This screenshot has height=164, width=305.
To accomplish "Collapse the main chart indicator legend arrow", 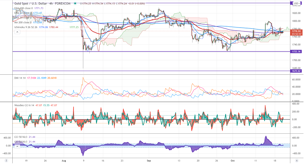I will tap(17, 32).
